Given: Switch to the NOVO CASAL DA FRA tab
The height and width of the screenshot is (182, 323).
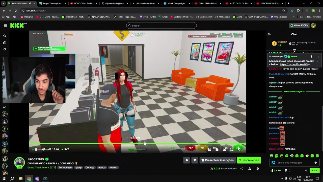Looking at the screenshot, I should tap(83, 4).
